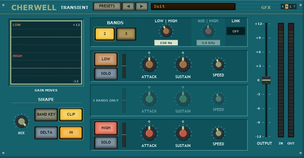Click the 3 BANDS ONLY label
The image size is (304, 158).
(x=106, y=100)
